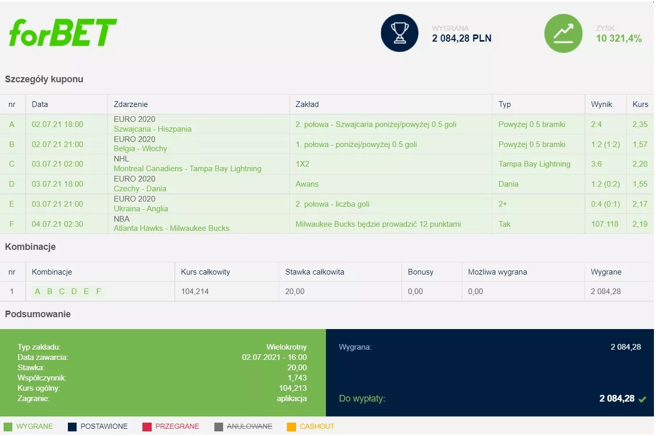Click row A date 02.07.21 18:00
656x436 pixels.
pos(58,124)
